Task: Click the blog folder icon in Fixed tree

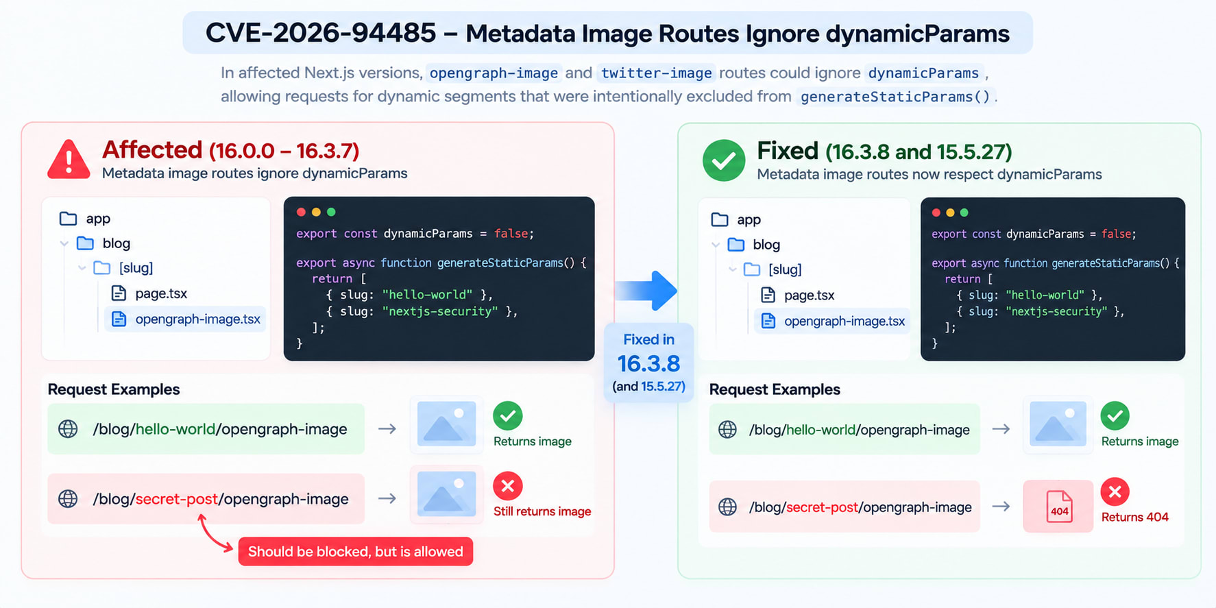Action: (x=736, y=245)
